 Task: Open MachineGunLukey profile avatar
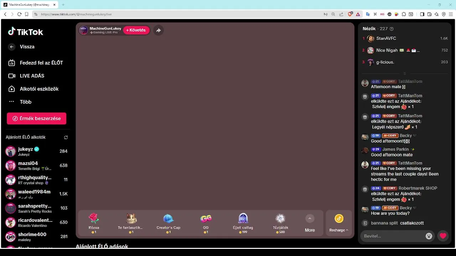[83, 30]
